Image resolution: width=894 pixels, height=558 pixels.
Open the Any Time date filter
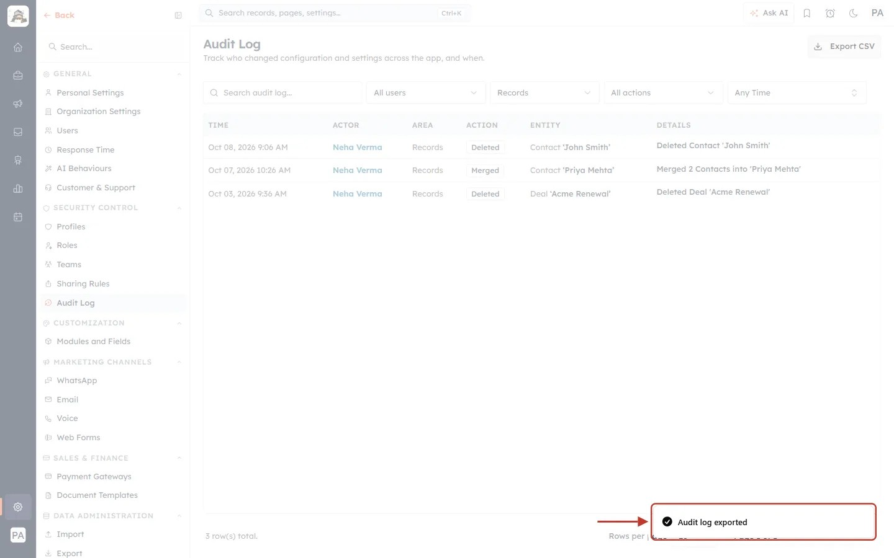[797, 93]
